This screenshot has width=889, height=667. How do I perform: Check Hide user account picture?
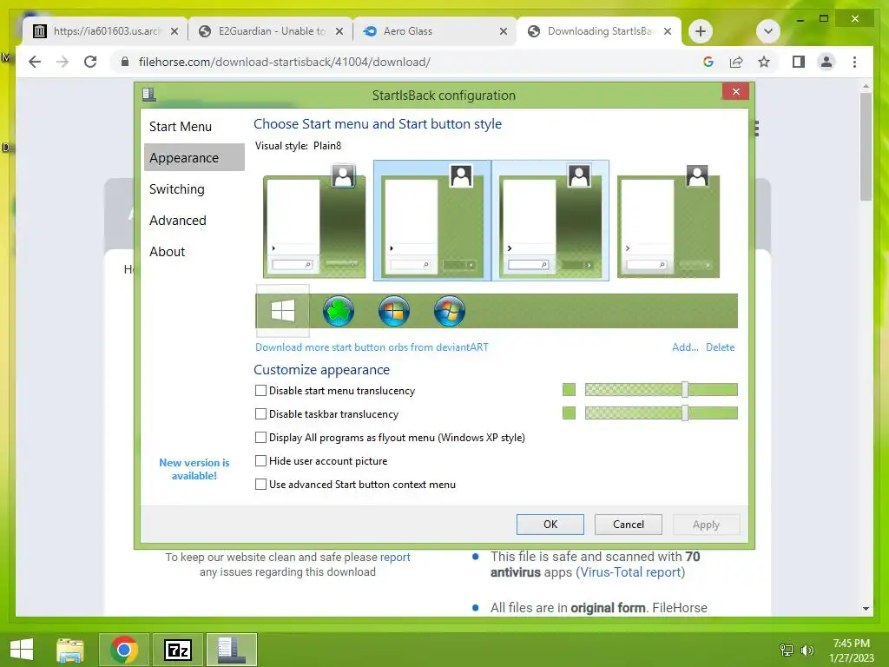click(x=260, y=460)
